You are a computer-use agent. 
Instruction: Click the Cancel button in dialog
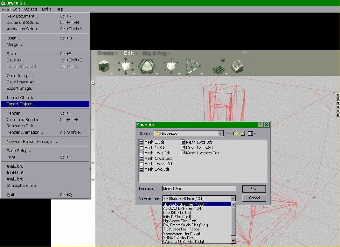(x=254, y=198)
